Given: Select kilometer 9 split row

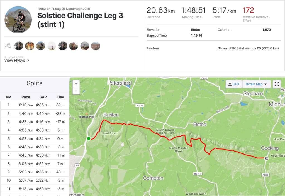Looking at the screenshot, I should (x=35, y=172).
